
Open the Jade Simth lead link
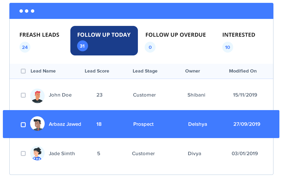(62, 154)
